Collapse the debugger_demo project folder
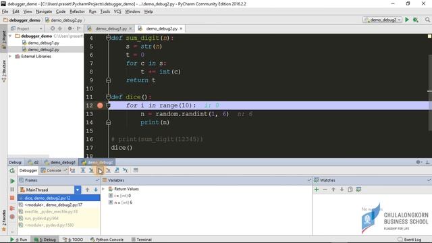Image resolution: width=432 pixels, height=243 pixels. click(11, 36)
